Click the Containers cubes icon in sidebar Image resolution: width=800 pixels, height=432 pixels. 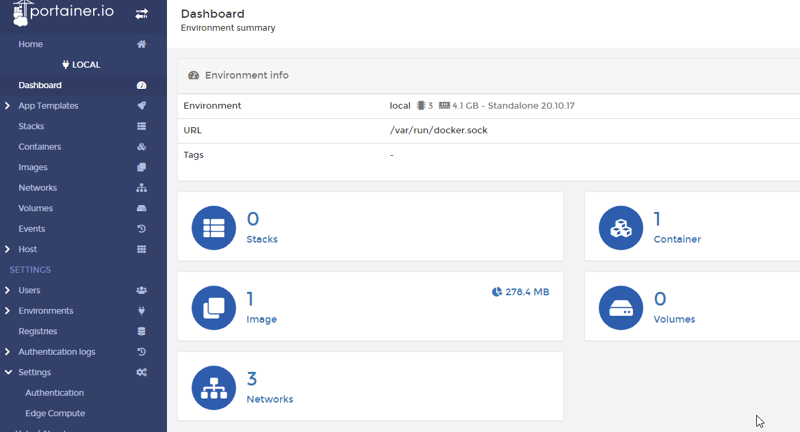tap(142, 147)
